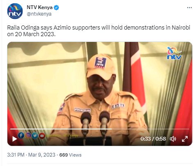Click the blue verified badge
193x166 pixels.
[x=56, y=7]
